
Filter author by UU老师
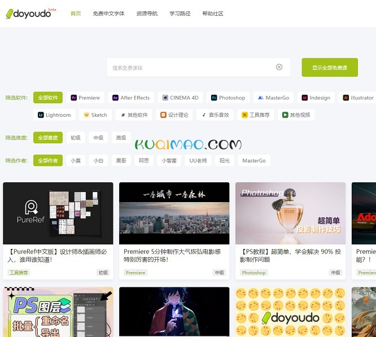pos(198,160)
